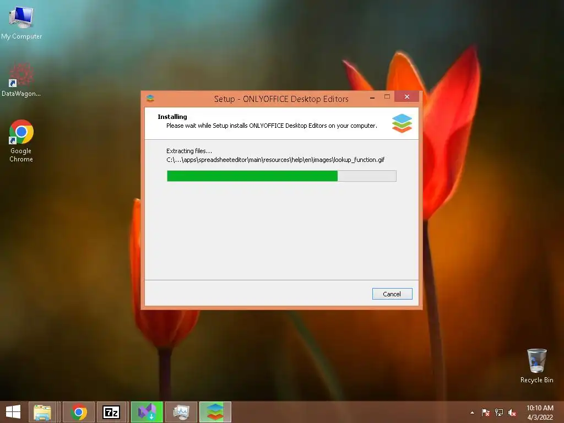Show hidden system tray icons
Screen dimensions: 564x423
[x=472, y=413]
